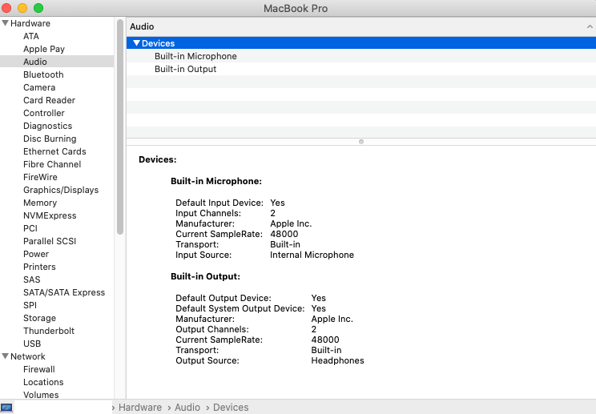596x414 pixels.
Task: Select PCI in the sidebar
Action: click(30, 228)
